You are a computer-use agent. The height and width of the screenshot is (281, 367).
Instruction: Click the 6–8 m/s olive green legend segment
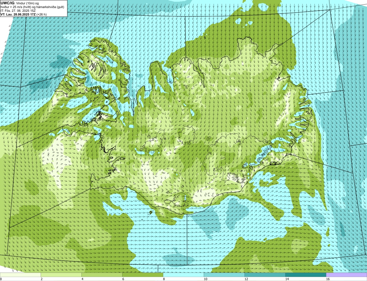click(x=143, y=275)
